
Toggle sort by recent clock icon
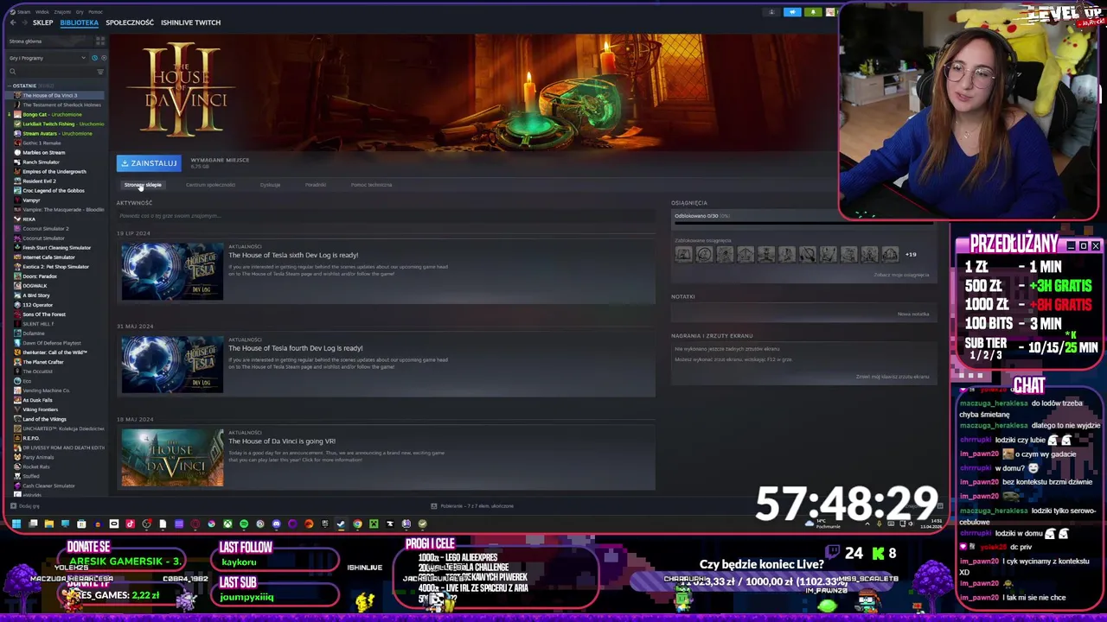pos(94,58)
